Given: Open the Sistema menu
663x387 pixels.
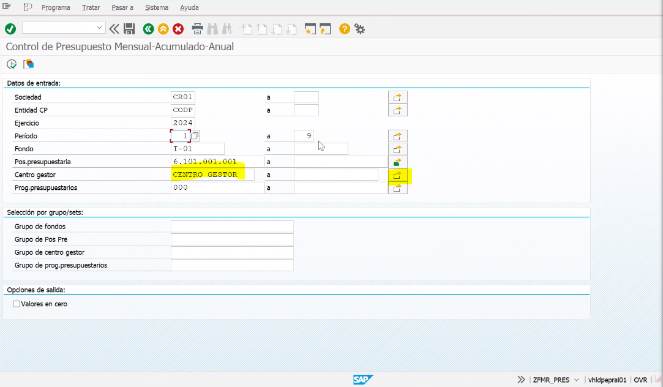Looking at the screenshot, I should click(157, 8).
